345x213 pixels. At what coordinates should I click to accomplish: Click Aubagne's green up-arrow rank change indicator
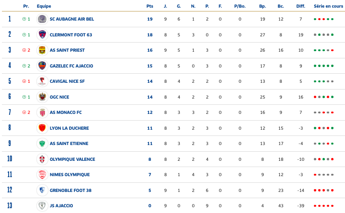[x=24, y=19]
